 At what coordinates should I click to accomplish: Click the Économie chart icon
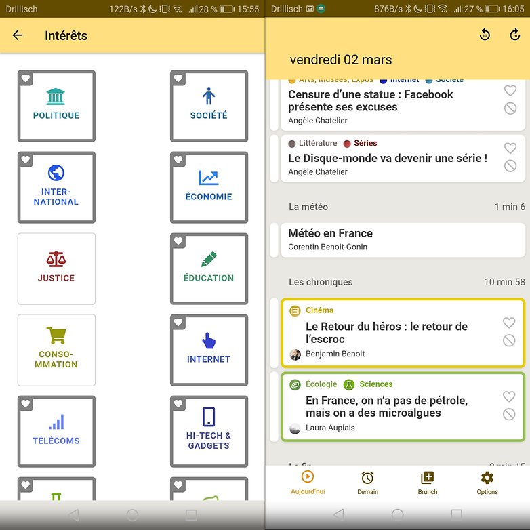209,178
